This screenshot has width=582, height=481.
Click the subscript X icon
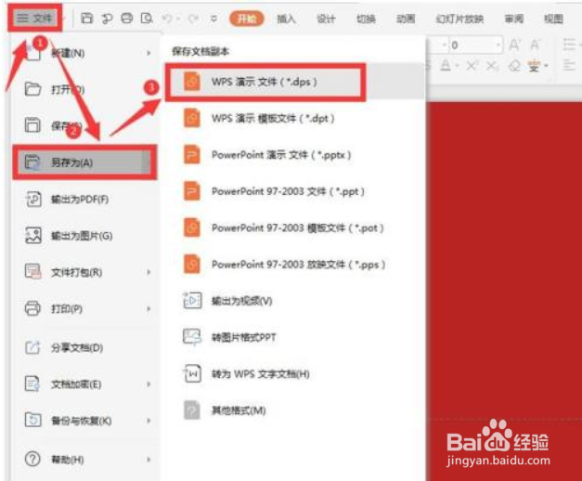492,66
